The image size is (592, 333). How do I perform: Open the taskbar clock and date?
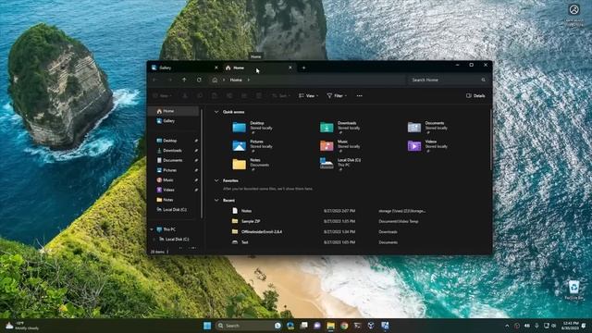570,326
